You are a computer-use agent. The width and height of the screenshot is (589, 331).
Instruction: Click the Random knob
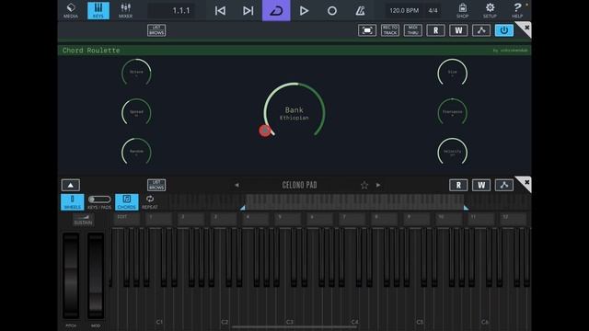click(136, 152)
